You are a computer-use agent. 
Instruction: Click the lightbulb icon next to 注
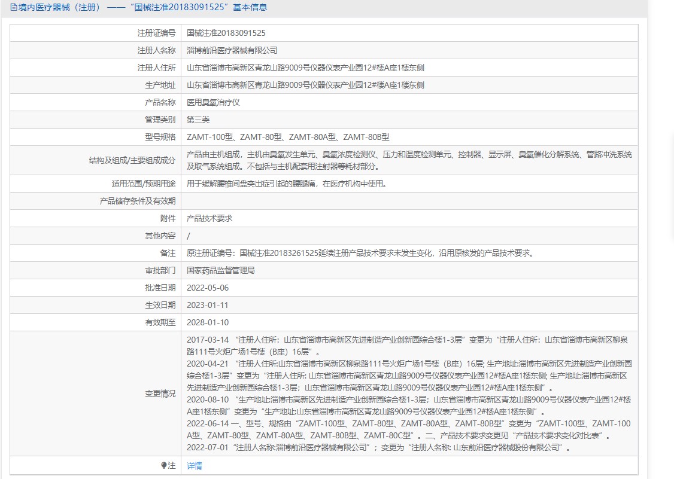coord(164,465)
